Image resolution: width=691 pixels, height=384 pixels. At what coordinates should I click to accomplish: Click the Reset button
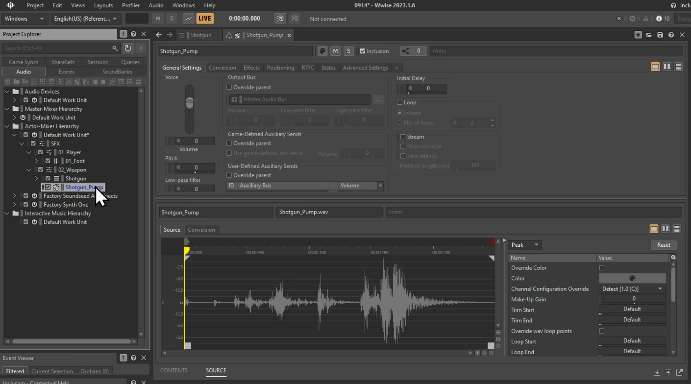click(x=664, y=245)
